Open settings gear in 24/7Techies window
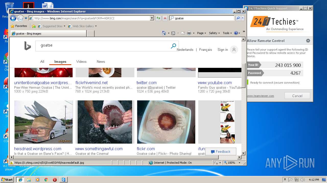 click(x=308, y=41)
